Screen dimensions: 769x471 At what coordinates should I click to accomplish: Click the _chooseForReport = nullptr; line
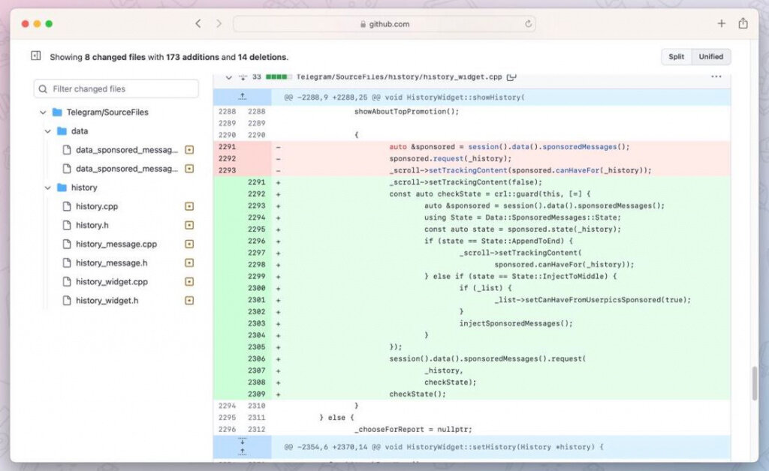[413, 429]
